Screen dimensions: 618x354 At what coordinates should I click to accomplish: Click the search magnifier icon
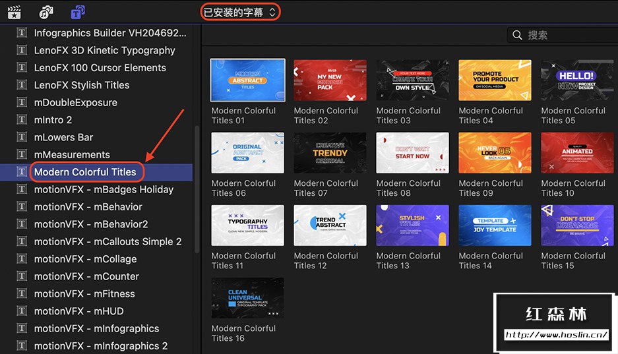(517, 35)
